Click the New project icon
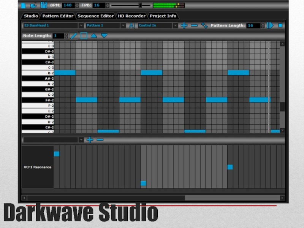The width and height of the screenshot is (304, 228). 24,5
